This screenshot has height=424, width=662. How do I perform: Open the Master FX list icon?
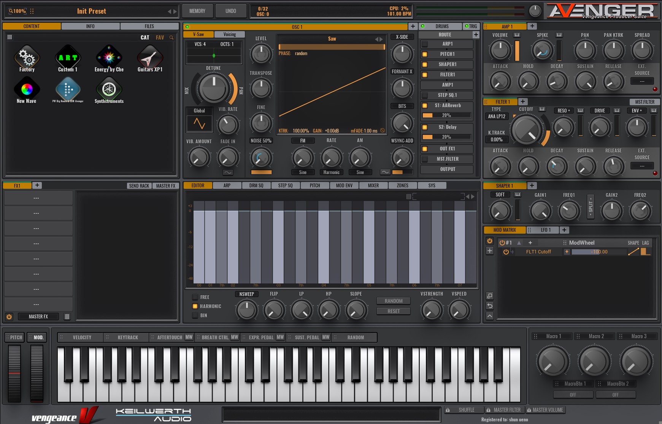tap(67, 316)
